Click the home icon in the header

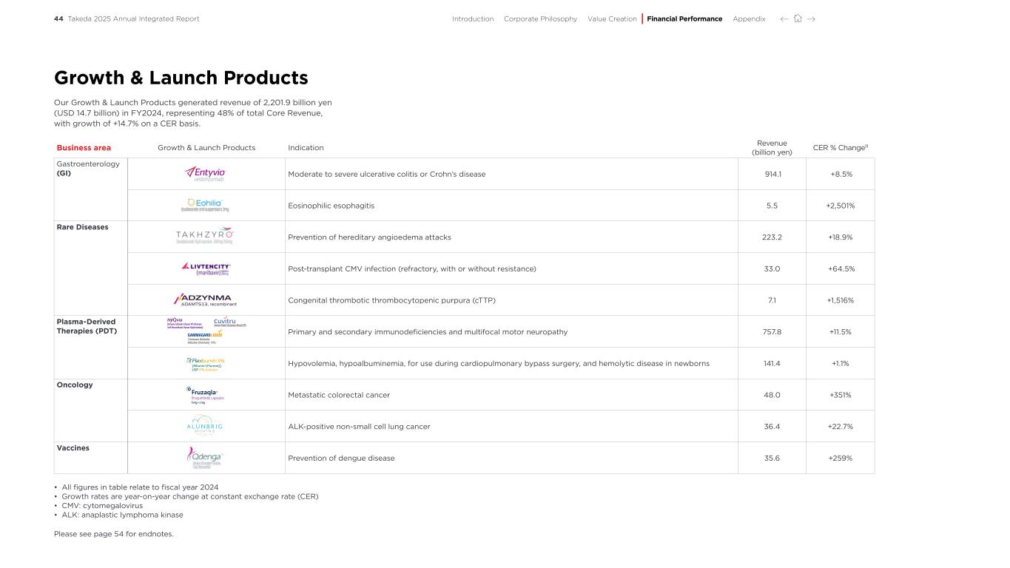click(x=798, y=19)
